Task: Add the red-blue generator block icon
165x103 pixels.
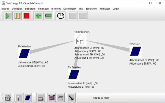Action: point(51,98)
